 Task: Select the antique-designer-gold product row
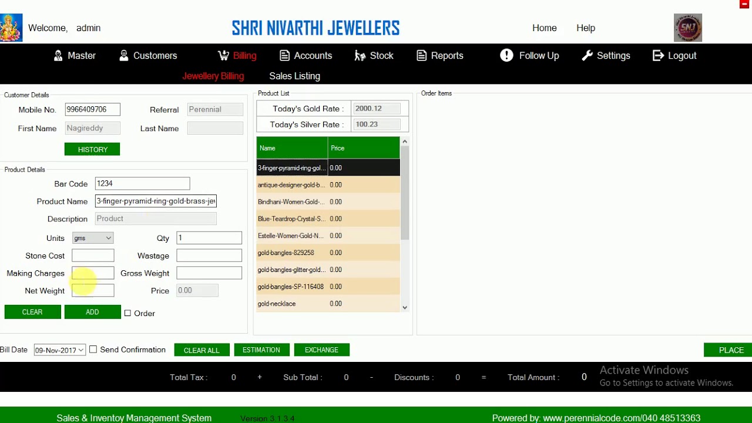pos(328,185)
